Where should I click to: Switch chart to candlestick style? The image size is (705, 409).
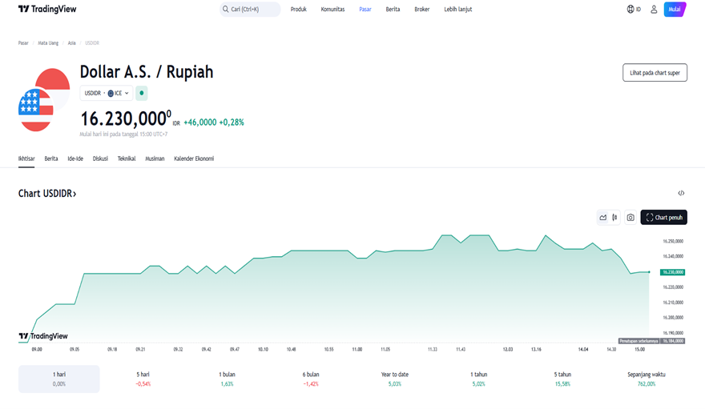[614, 218]
